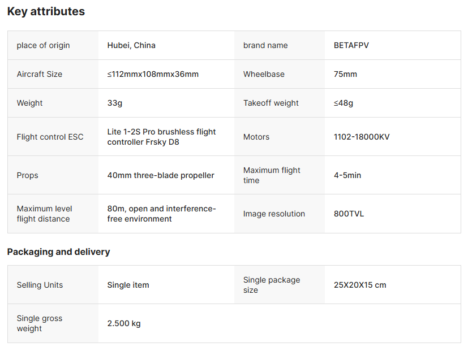Select the 80m flight distance description
The width and height of the screenshot is (468, 351).
161,214
